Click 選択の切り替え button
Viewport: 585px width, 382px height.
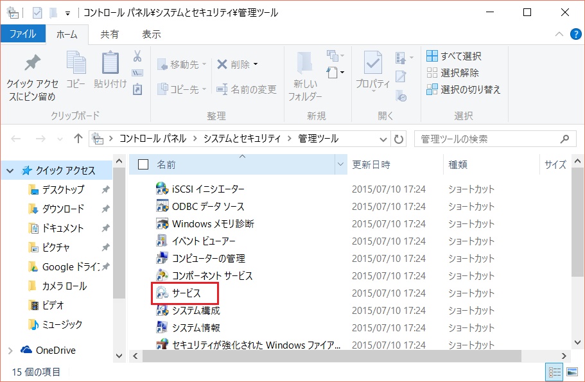point(464,89)
